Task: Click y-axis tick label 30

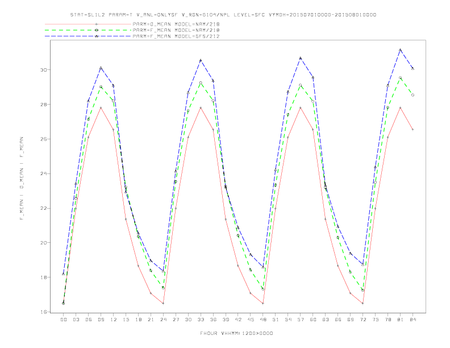Action: click(43, 70)
